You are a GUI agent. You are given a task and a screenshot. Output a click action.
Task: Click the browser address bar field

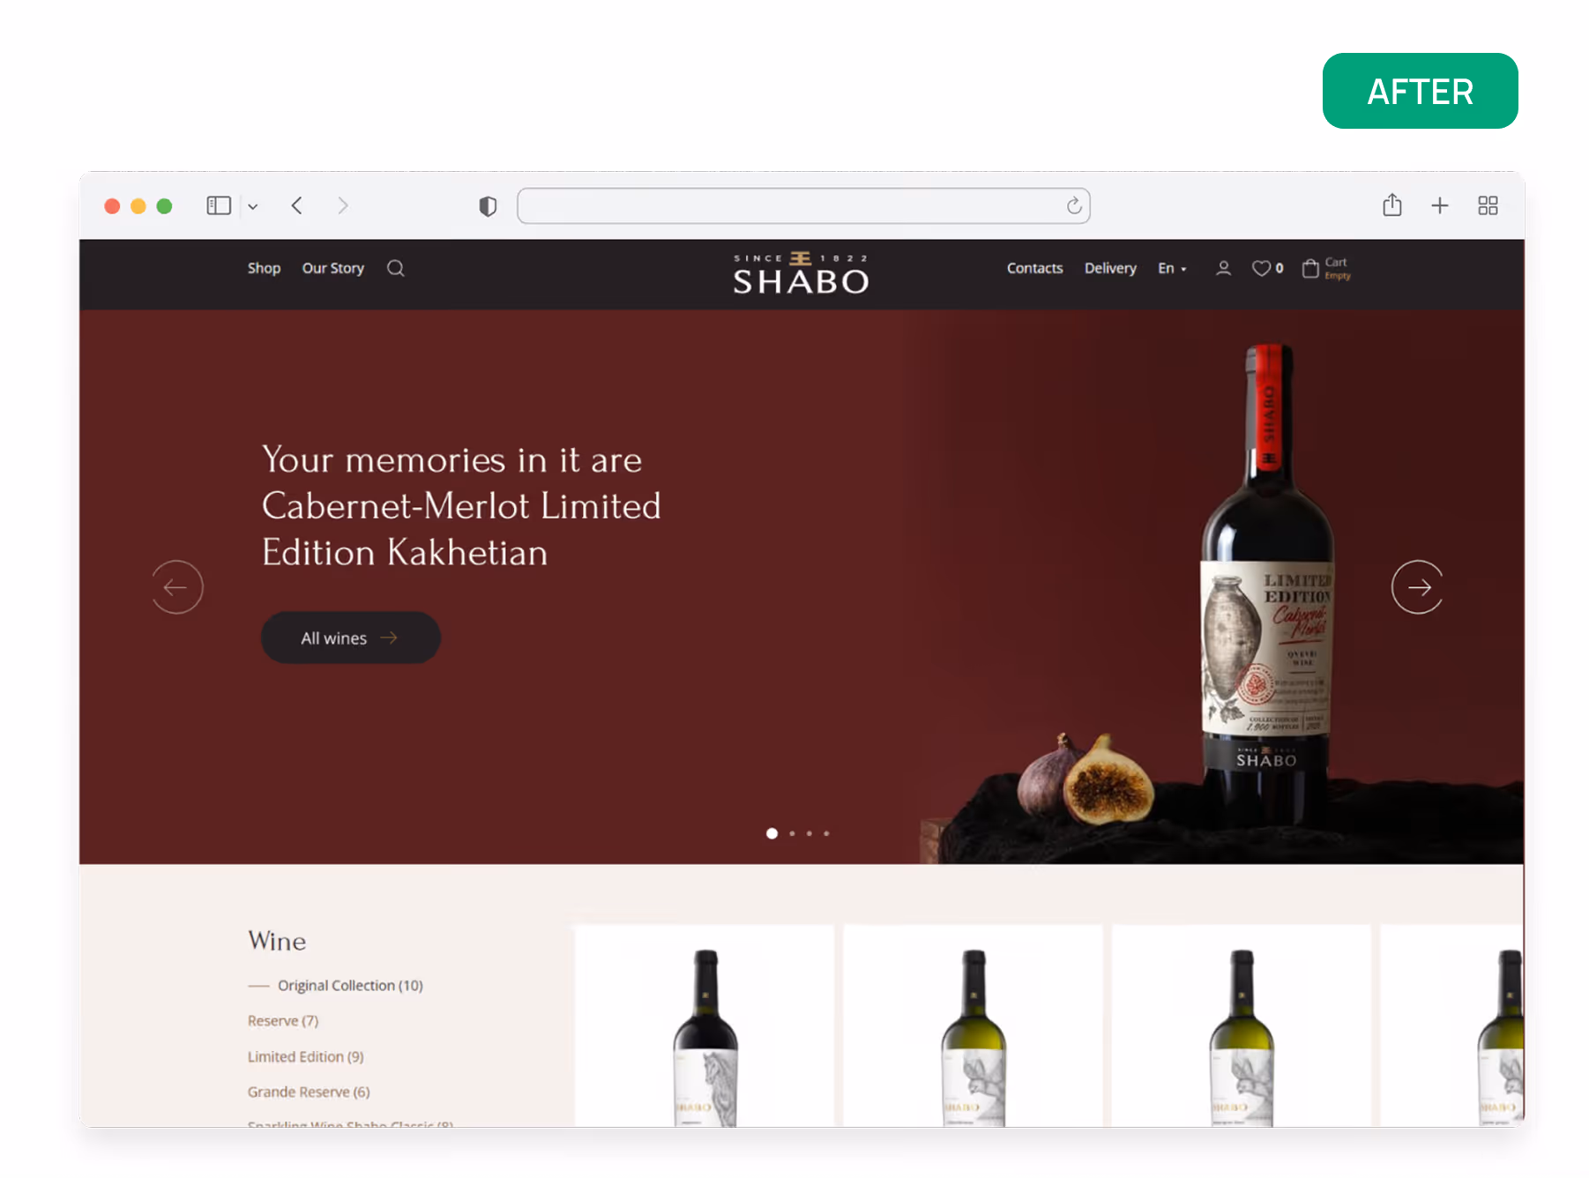[803, 205]
